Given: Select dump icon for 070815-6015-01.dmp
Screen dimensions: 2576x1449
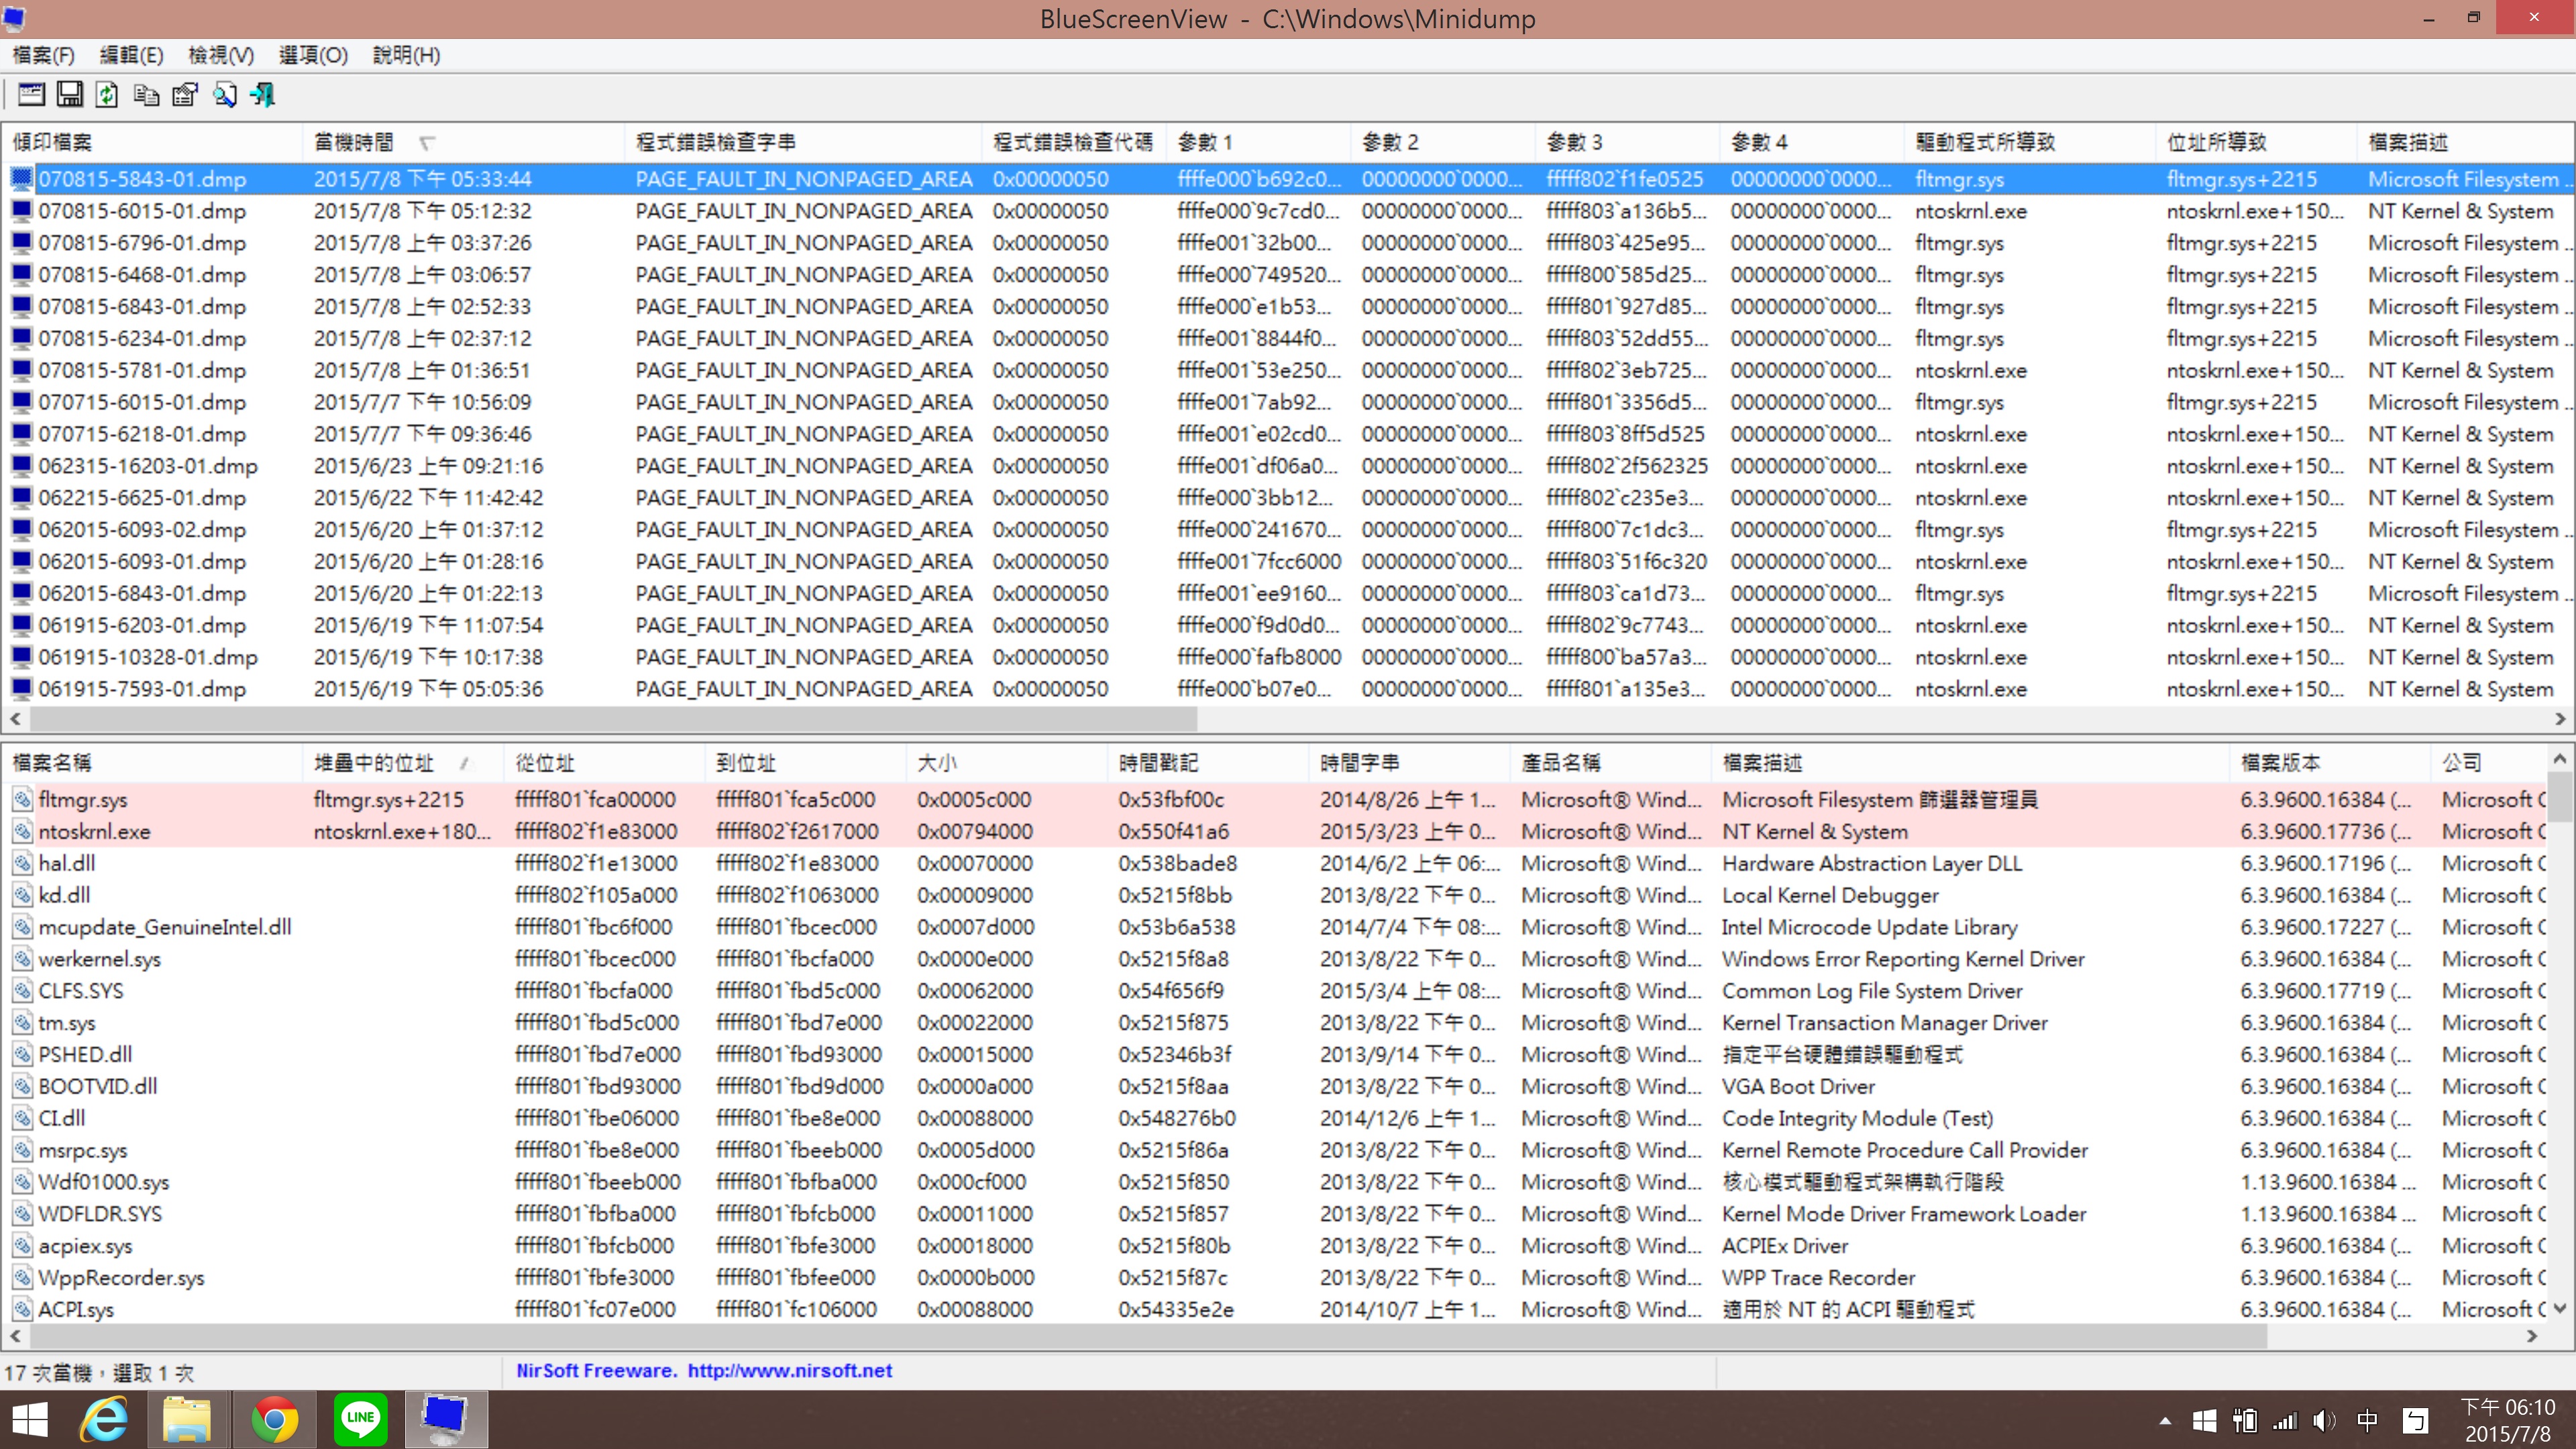Looking at the screenshot, I should point(21,211).
